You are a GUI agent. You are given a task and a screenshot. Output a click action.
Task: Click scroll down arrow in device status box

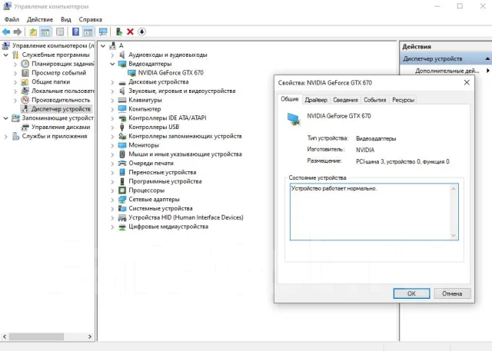(454, 235)
